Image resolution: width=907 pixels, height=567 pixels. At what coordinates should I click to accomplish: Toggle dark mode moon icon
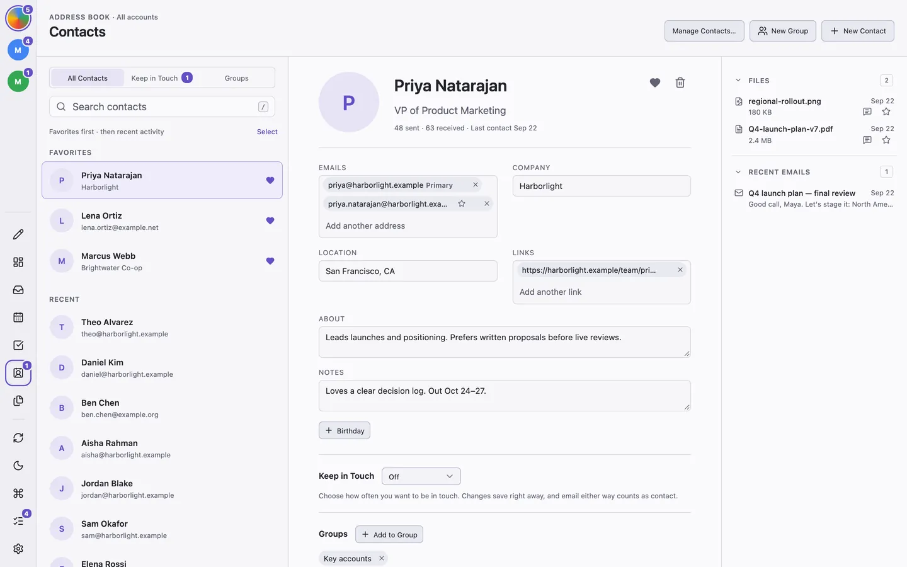tap(18, 466)
